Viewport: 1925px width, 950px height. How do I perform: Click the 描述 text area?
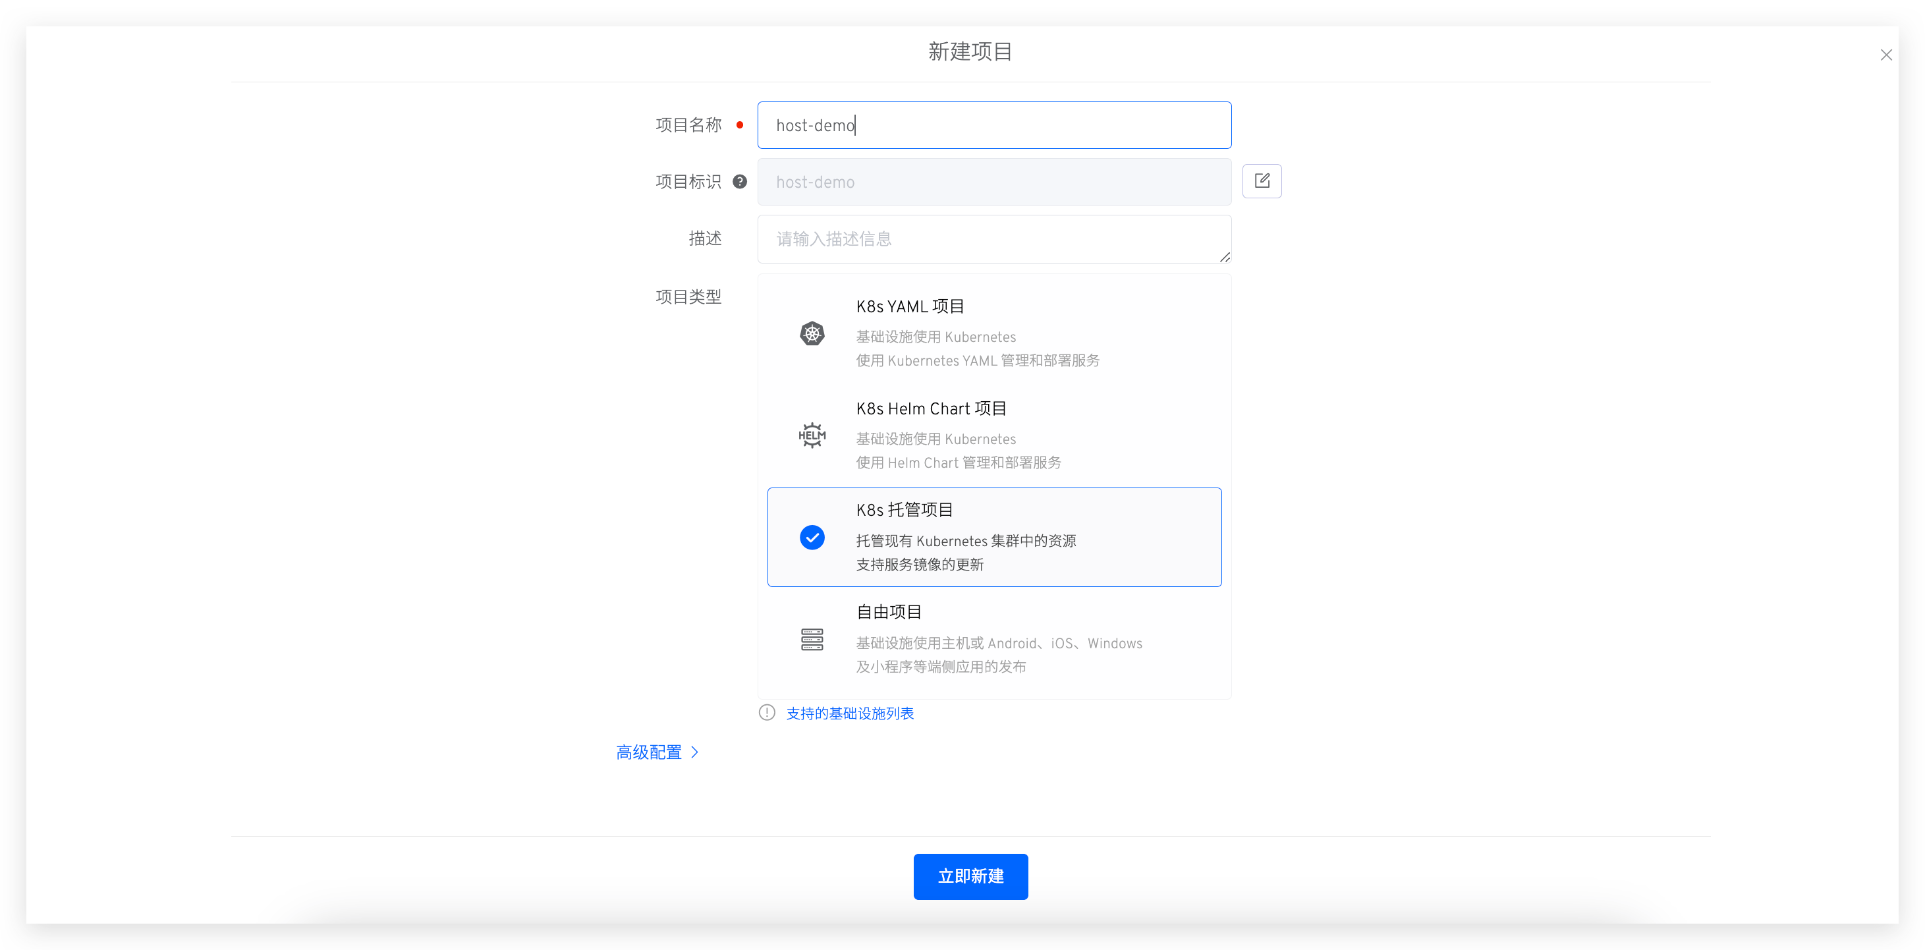994,239
